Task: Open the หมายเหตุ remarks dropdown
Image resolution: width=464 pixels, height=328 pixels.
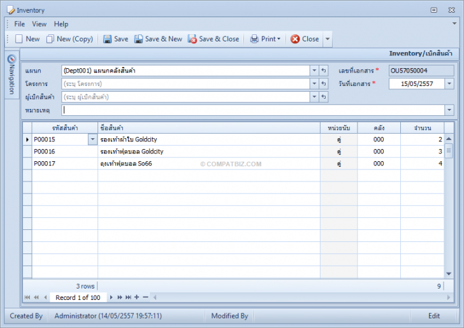Action: click(x=449, y=110)
